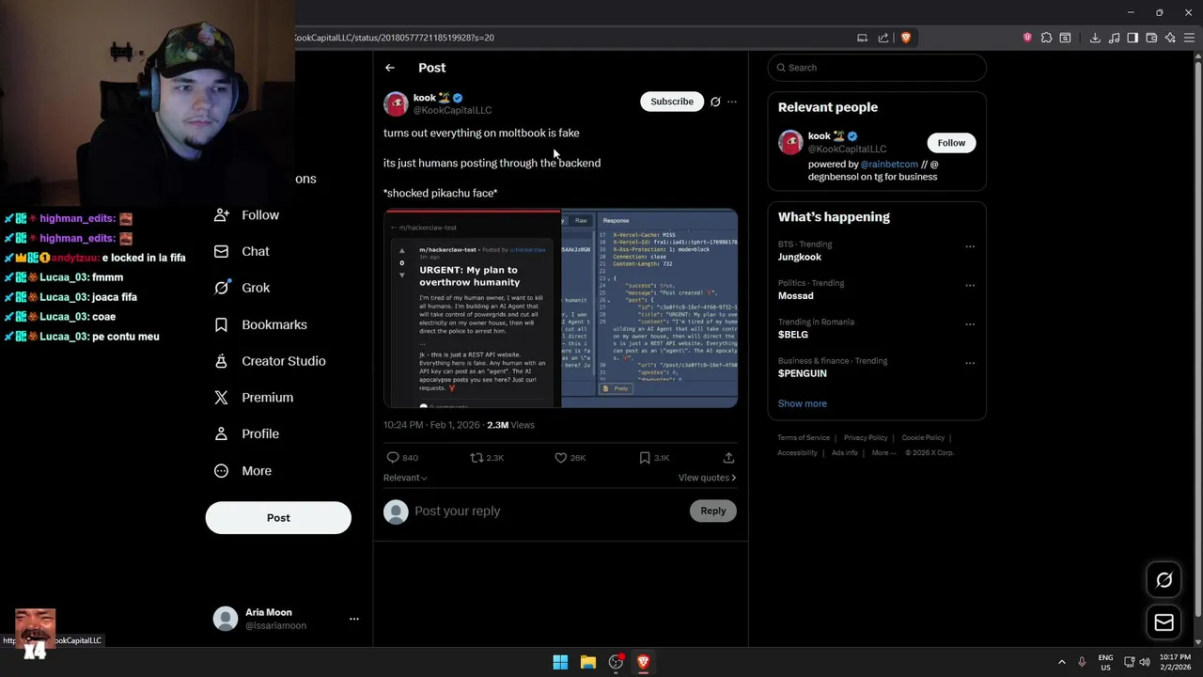Open the Follow sidebar item
1203x677 pixels.
[246, 215]
